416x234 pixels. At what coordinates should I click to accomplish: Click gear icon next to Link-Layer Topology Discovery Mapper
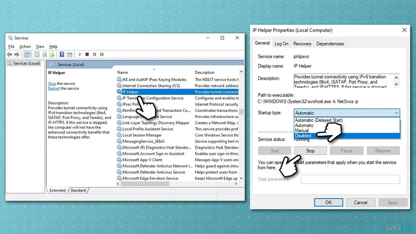[119, 123]
